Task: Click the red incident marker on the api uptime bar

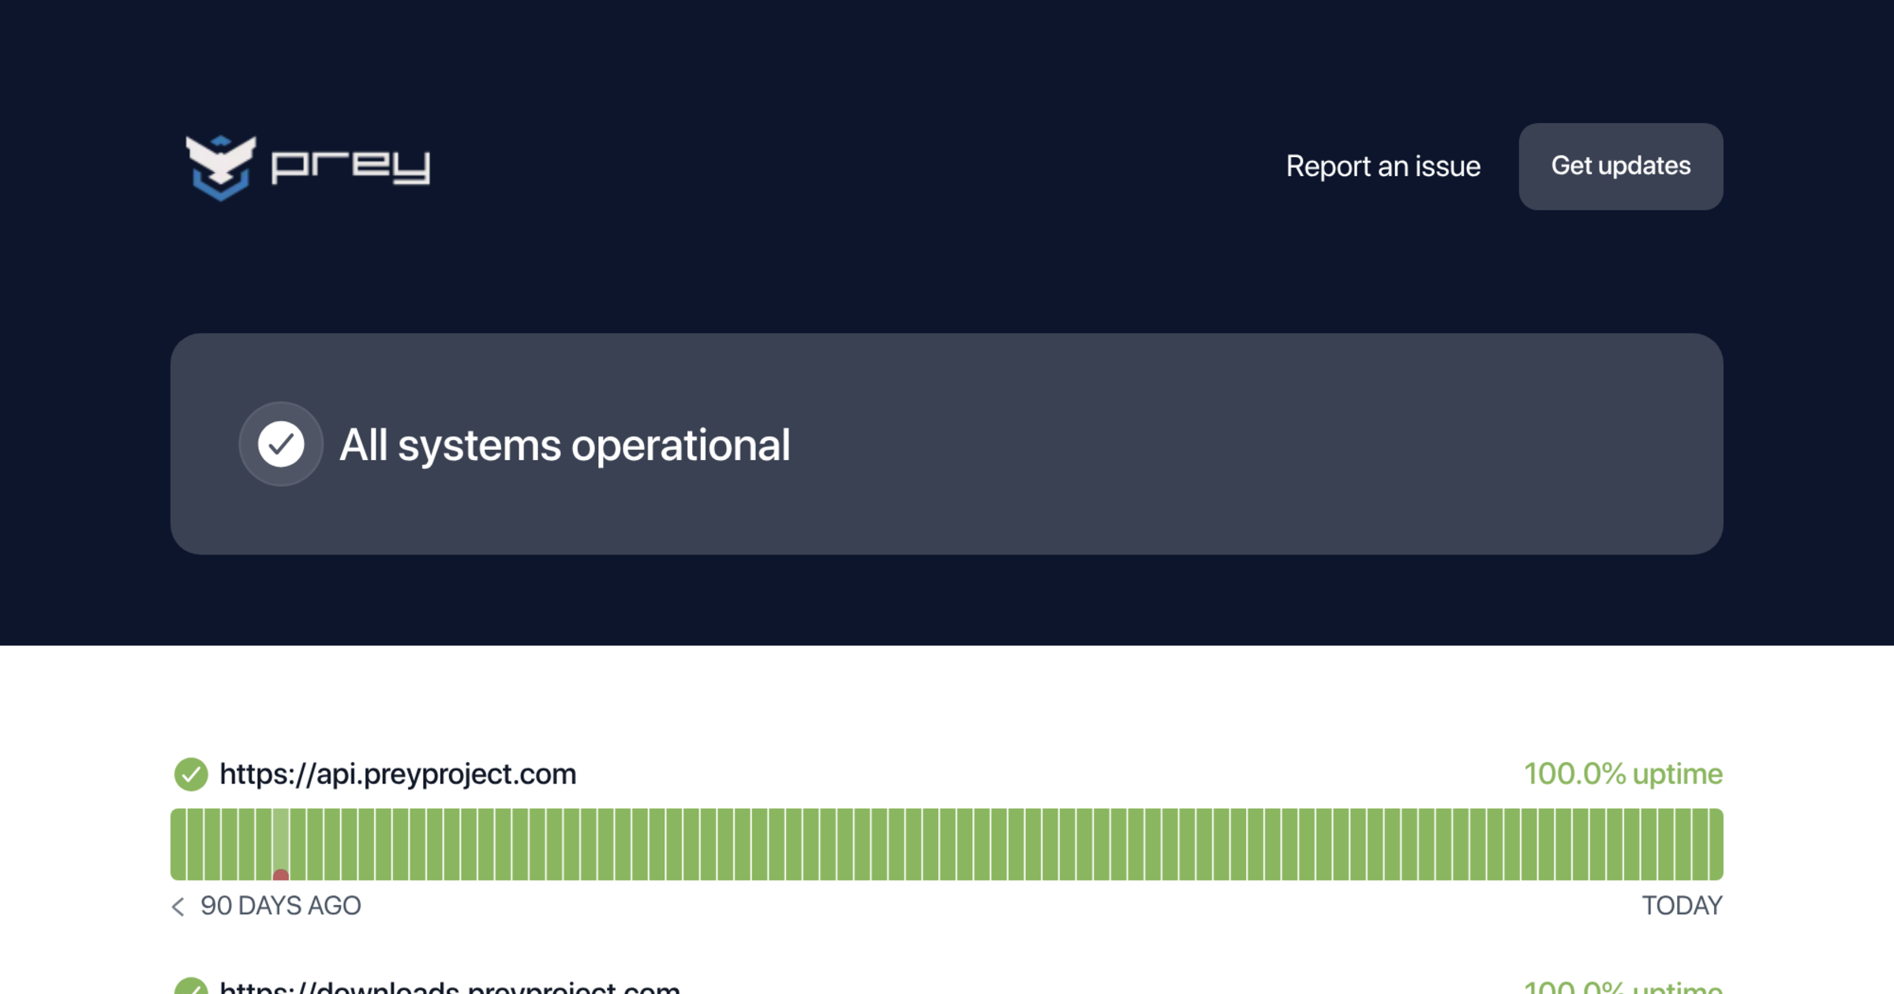Action: click(281, 874)
